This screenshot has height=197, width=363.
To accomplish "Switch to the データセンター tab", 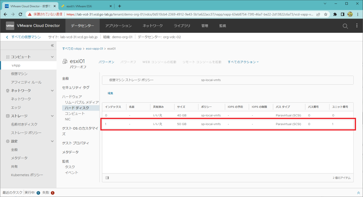I will (83, 26).
